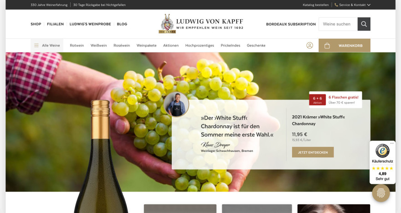
Task: Focus the Weine suchen search field
Action: pos(338,24)
